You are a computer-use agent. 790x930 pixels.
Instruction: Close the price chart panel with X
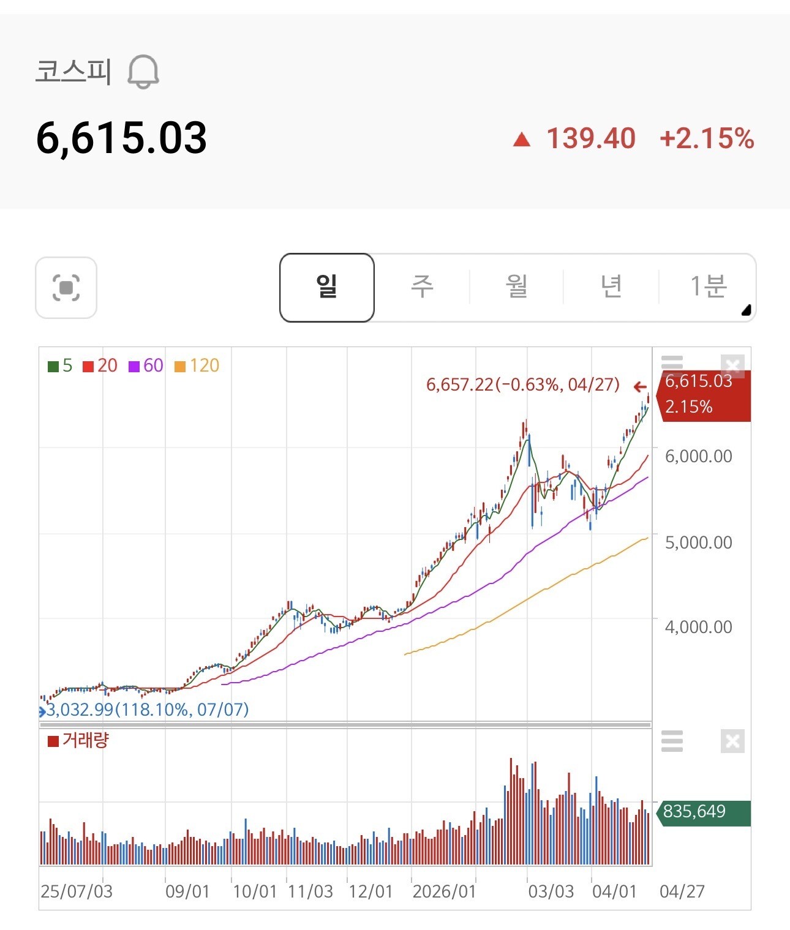click(732, 366)
